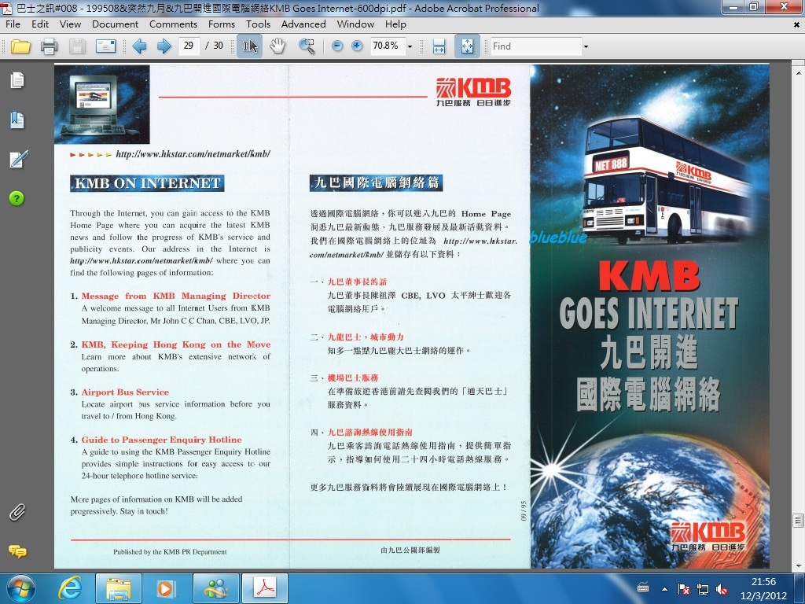Screen dimensions: 805x604
Task: Choose the Marquee Zoom tool
Action: point(307,46)
